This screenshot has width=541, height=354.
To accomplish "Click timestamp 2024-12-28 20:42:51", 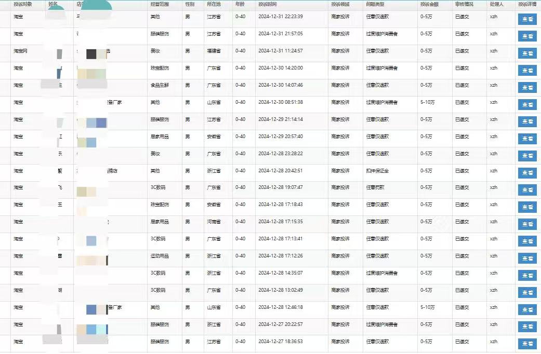I will click(281, 171).
